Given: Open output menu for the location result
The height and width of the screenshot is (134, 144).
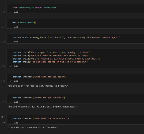Looking at the screenshot, I should pos(3,107).
